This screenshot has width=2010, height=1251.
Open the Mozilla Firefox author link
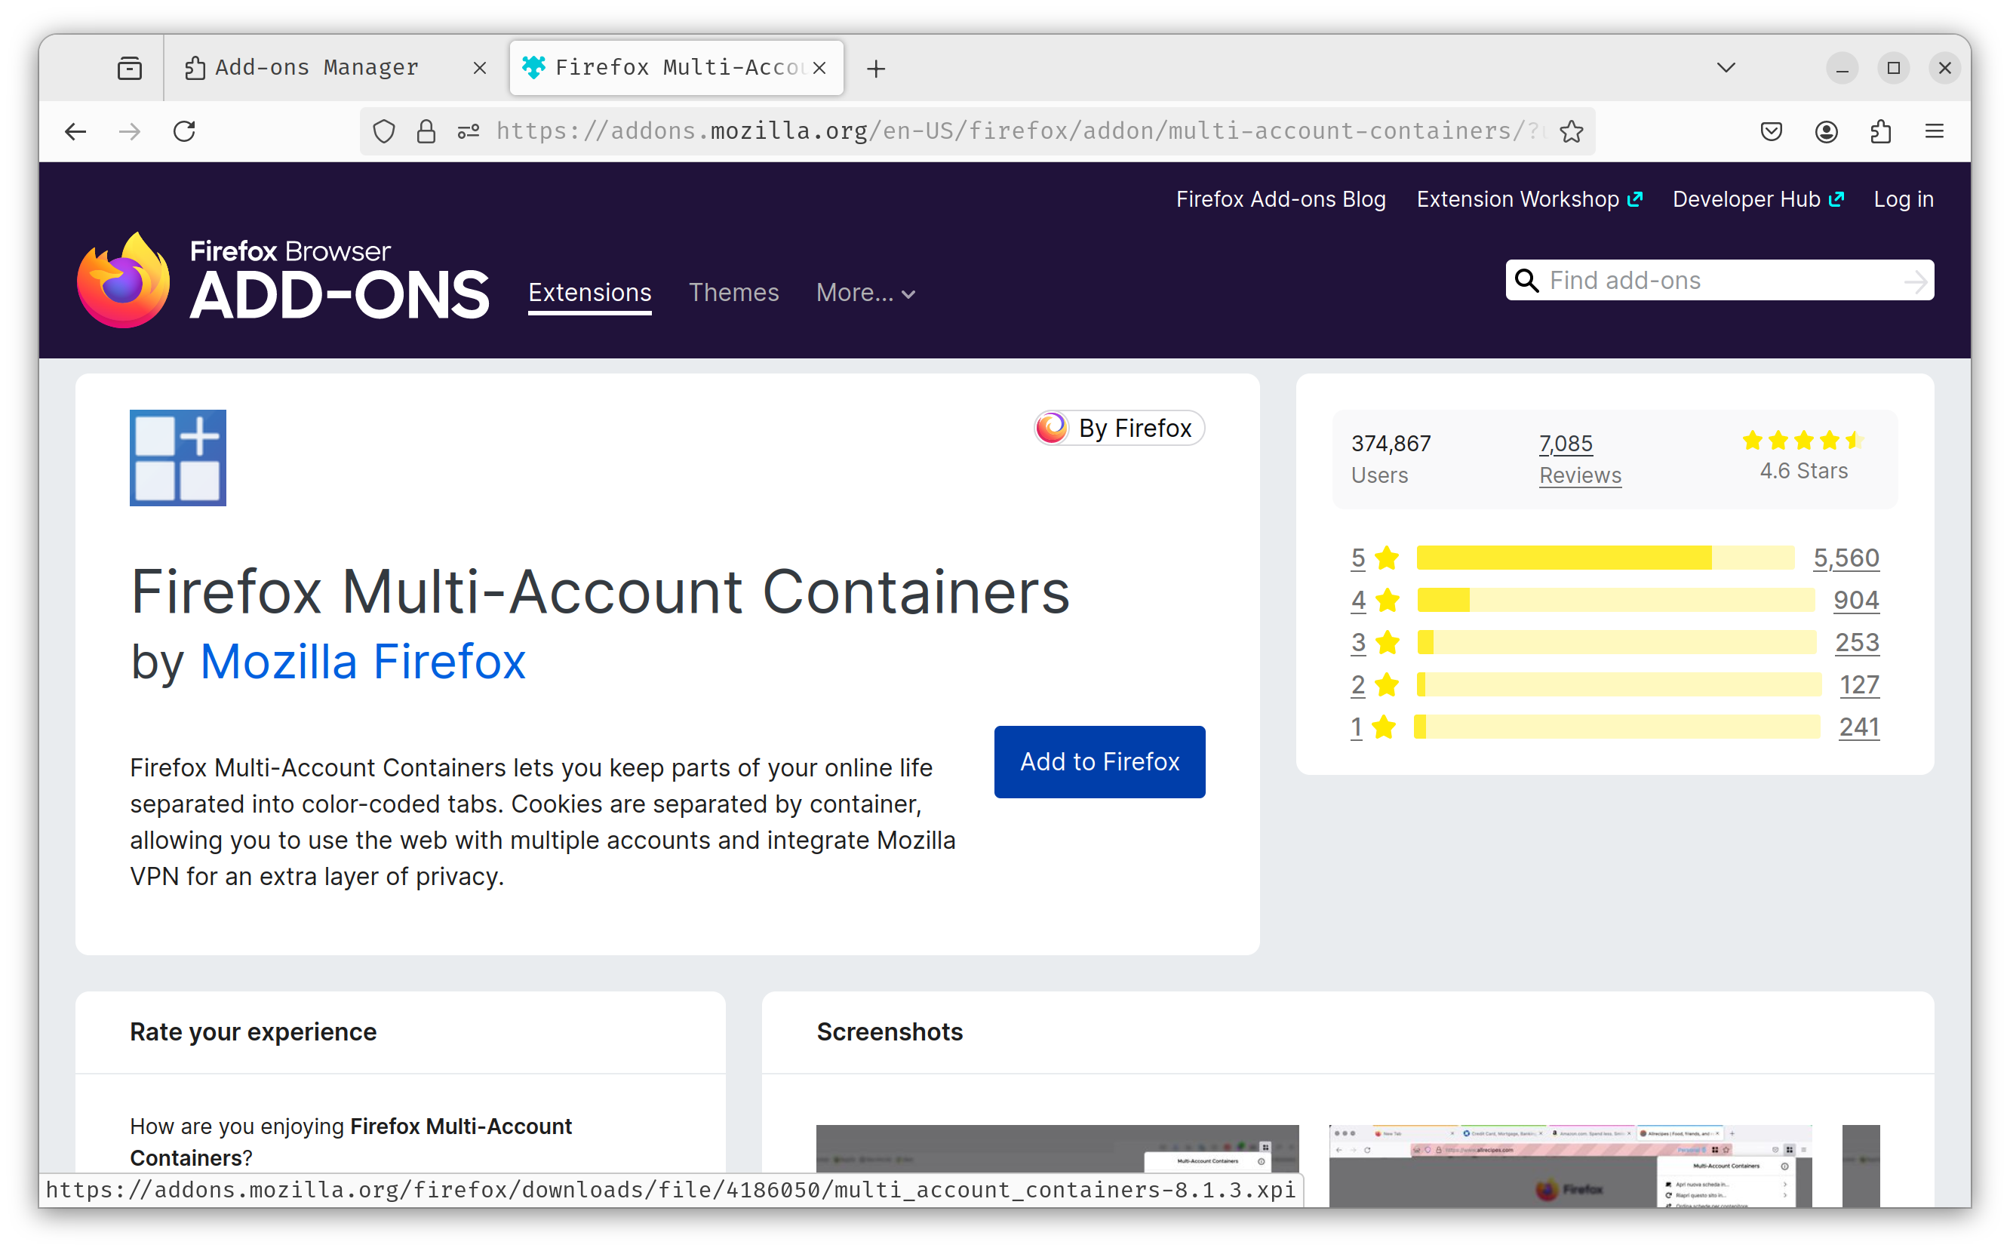click(x=362, y=662)
